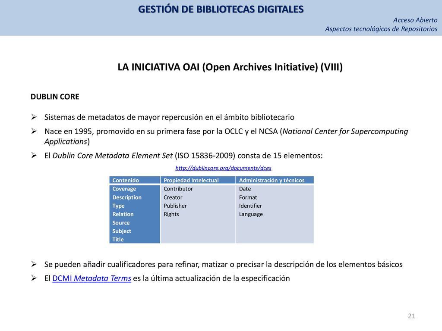This screenshot has width=442, height=331.
Task: Click the 'Relation' table cell
Action: coord(123,214)
